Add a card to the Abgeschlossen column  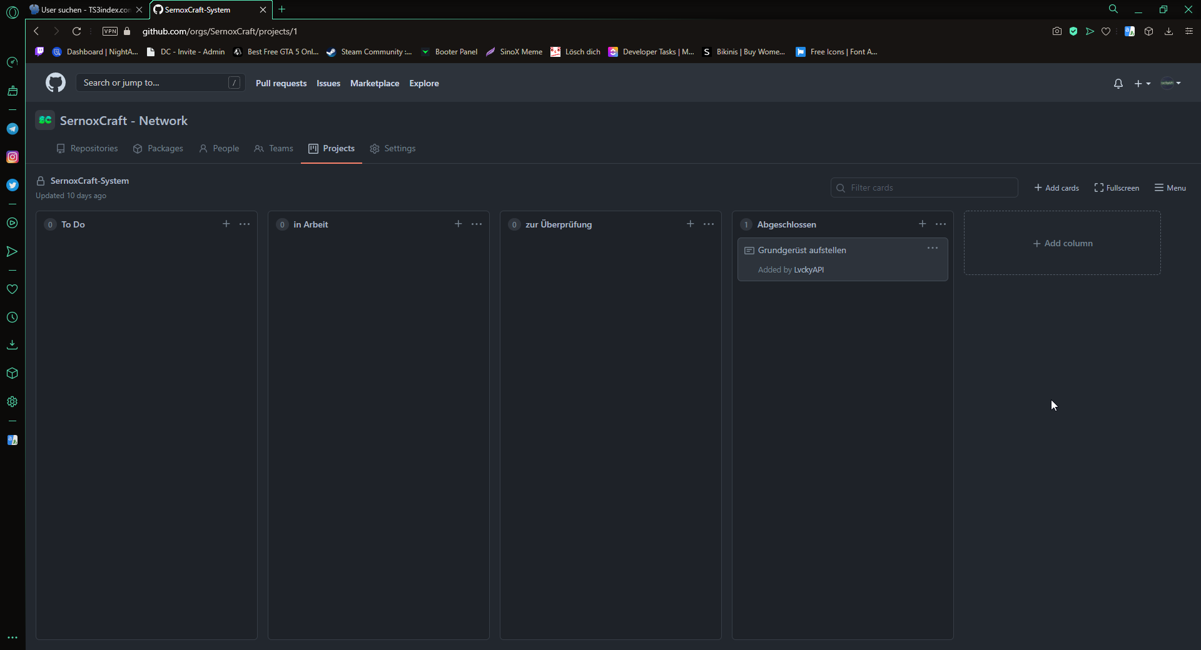(x=922, y=224)
